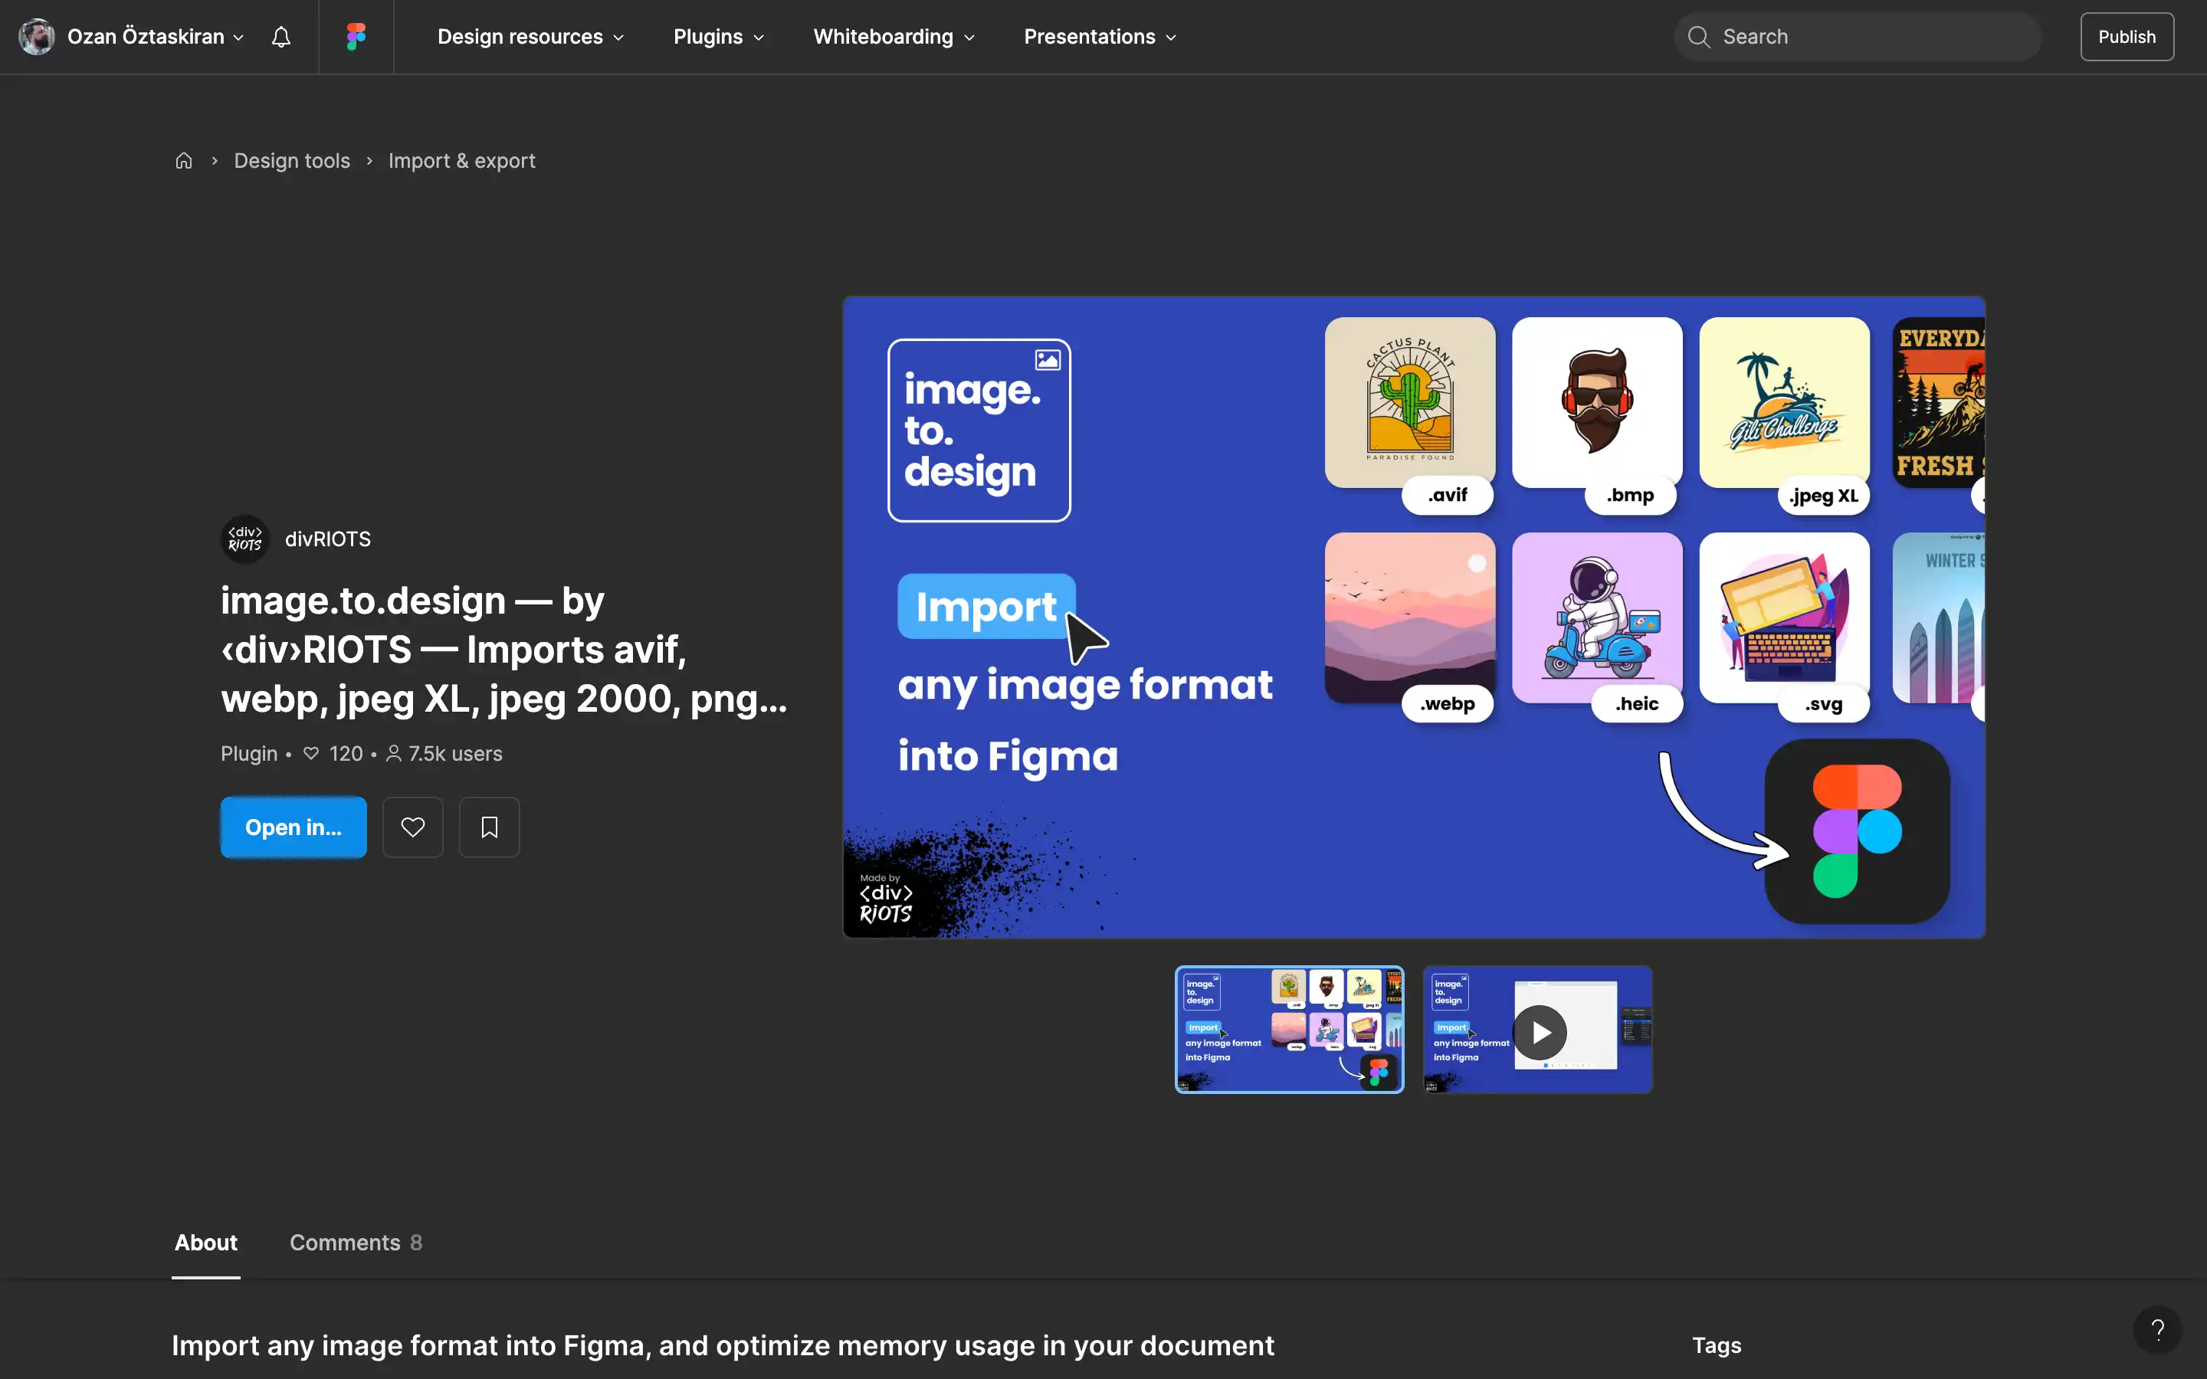Screen dimensions: 2207x1379
Task: Click the home breadcrumb icon
Action: [x=183, y=159]
